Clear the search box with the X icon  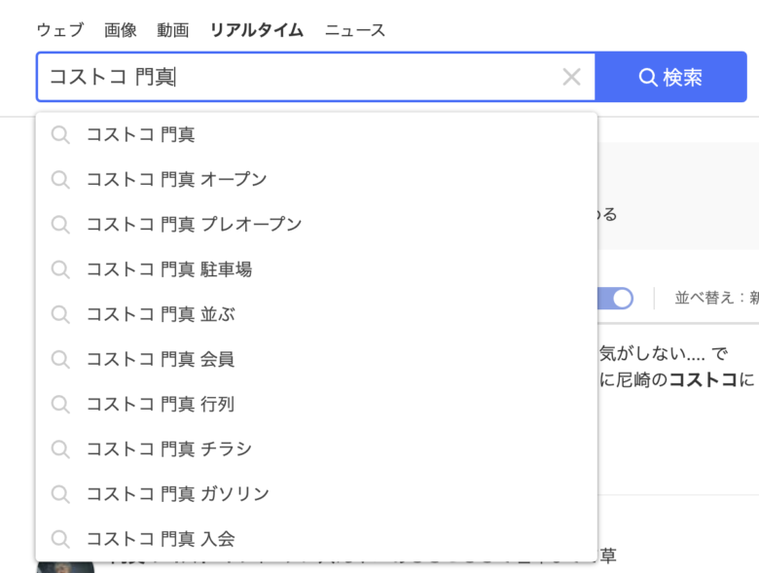click(x=571, y=77)
